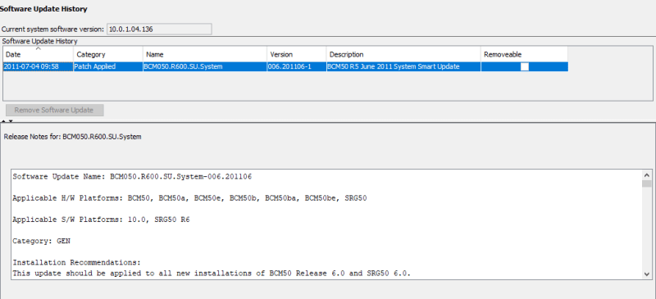The height and width of the screenshot is (299, 656).
Task: Select the BCM050.R600.SU.System name cell
Action: coord(205,66)
